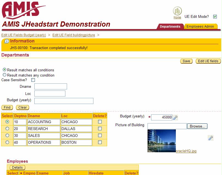Screen dimensions: 222x175
Task: Open the Departments tab
Action: (x=170, y=27)
